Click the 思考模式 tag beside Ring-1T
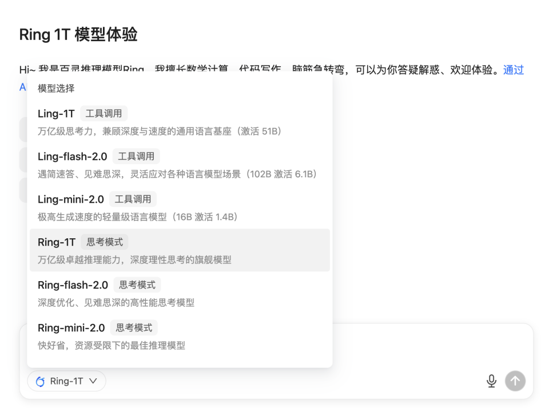Image resolution: width=549 pixels, height=408 pixels. point(104,242)
